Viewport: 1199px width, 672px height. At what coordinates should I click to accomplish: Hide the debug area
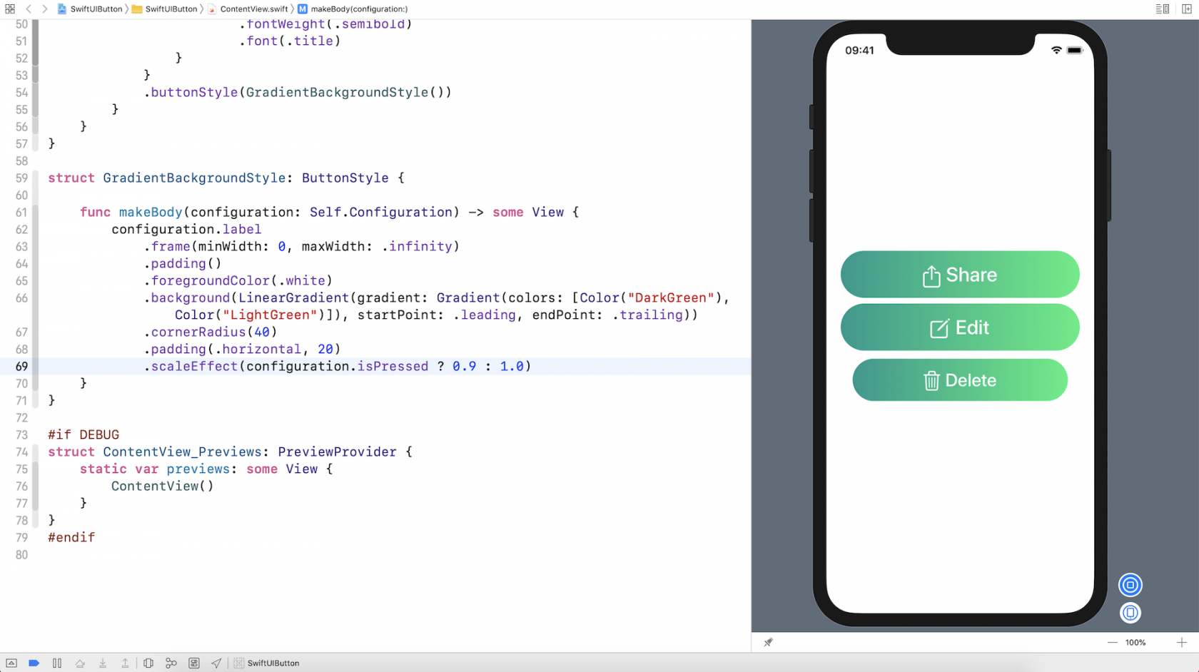[11, 663]
